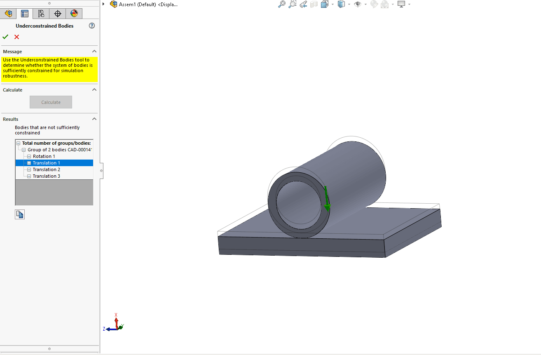Click the copy results to clipboard icon
Screen dimensions: 541x355
[x=20, y=214]
